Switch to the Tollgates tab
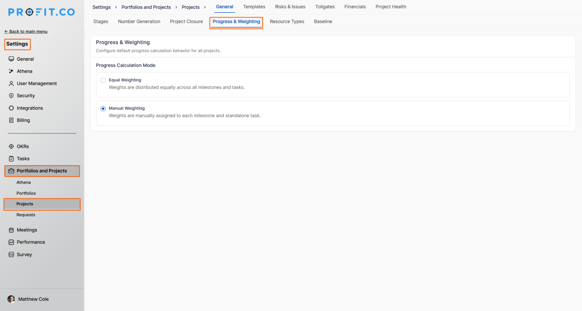 coord(325,7)
